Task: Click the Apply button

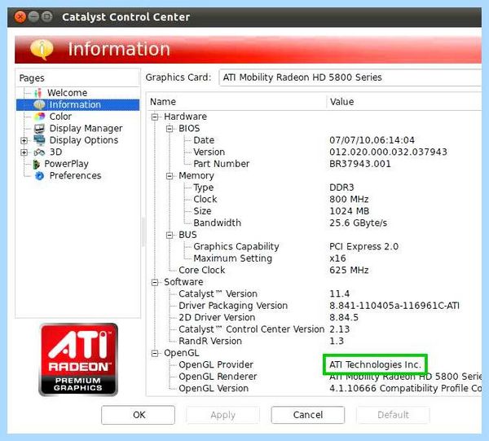Action: [x=223, y=415]
